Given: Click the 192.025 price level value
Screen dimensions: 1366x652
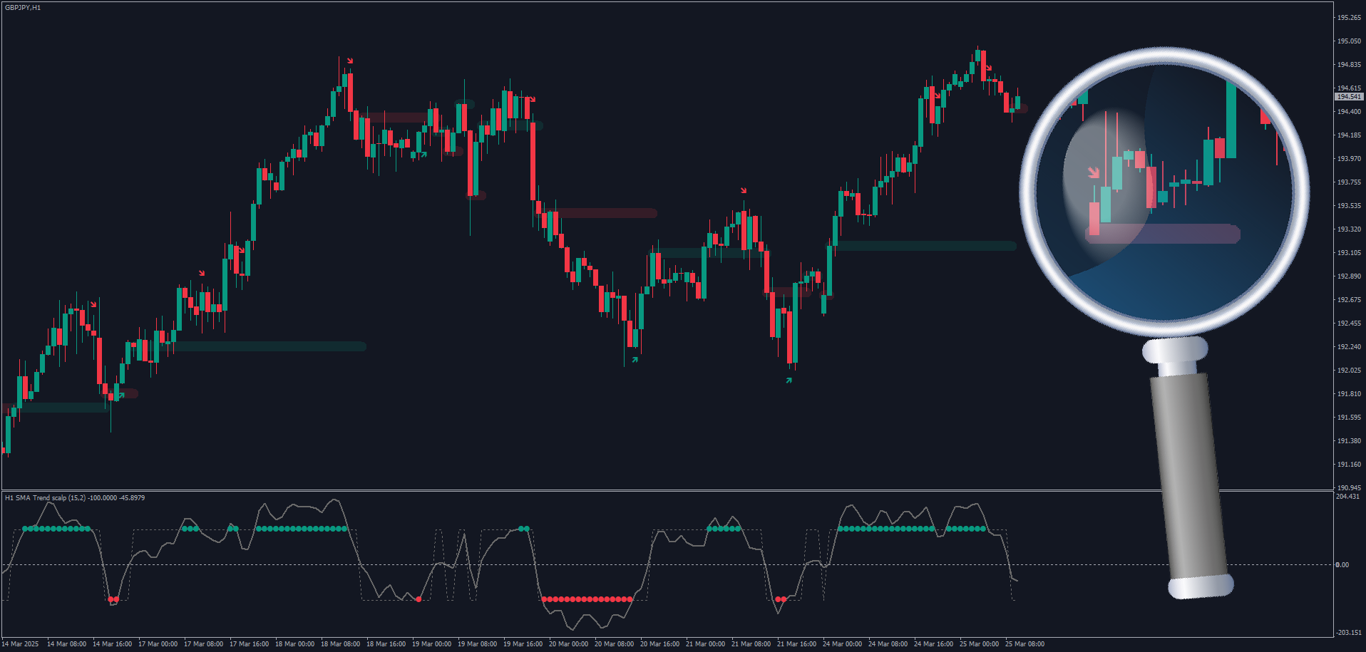Looking at the screenshot, I should (x=1349, y=371).
